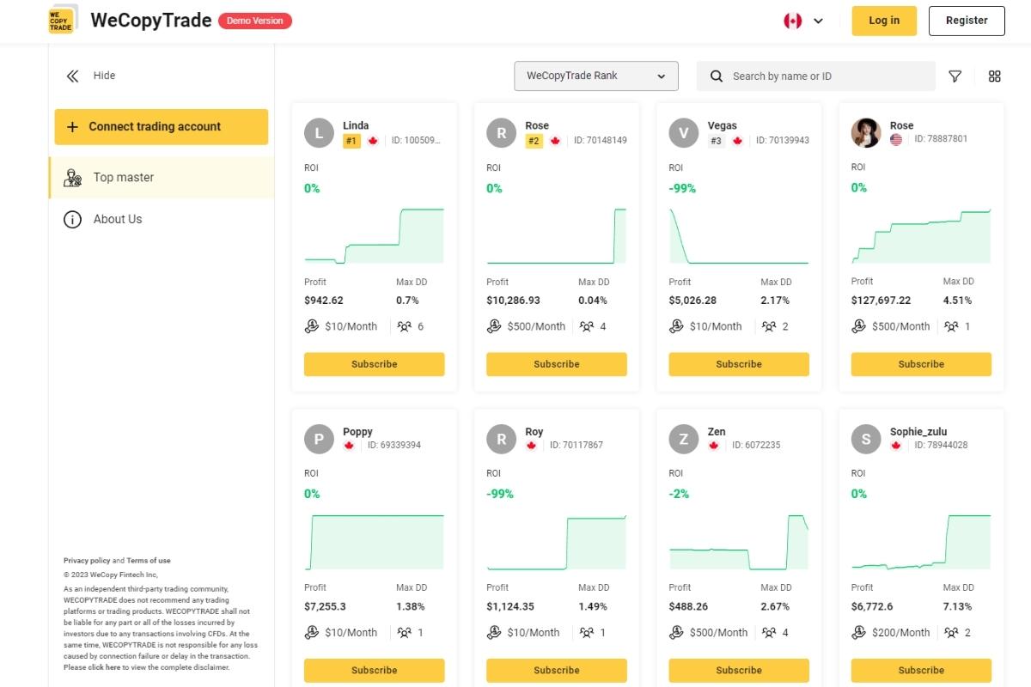Switch to grid view layout icon
The image size is (1031, 687).
[994, 76]
